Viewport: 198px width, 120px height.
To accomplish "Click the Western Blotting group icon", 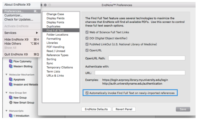I will coord(11,66).
